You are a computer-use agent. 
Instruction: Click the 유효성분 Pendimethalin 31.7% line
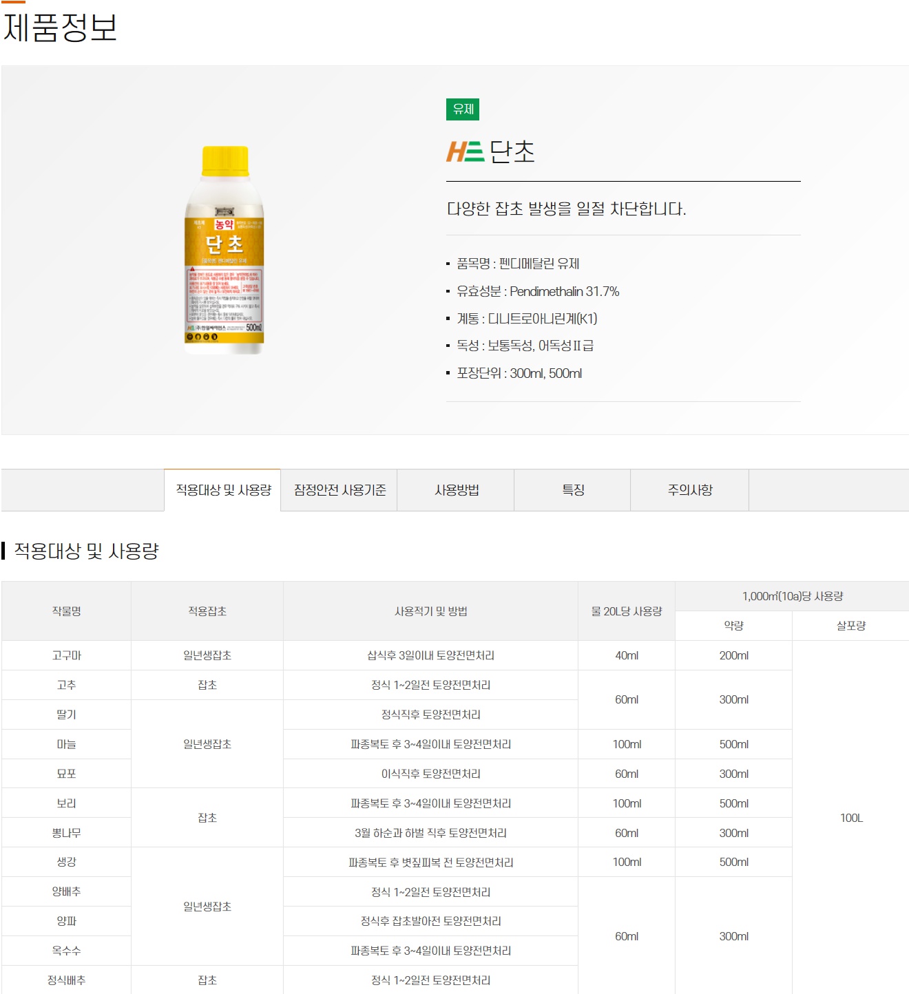538,291
